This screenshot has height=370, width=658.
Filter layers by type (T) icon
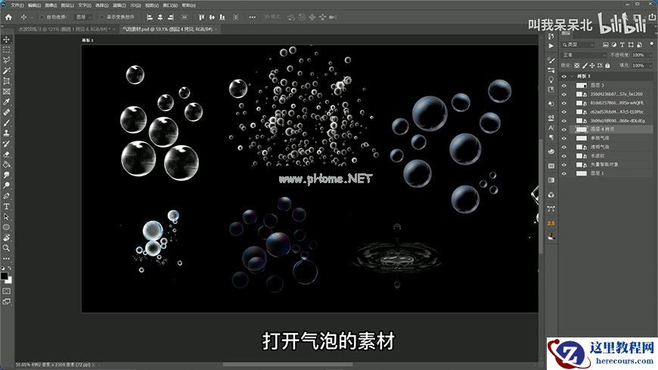[622, 45]
